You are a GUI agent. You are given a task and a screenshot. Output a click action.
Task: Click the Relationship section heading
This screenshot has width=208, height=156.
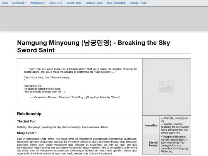pos(29,114)
